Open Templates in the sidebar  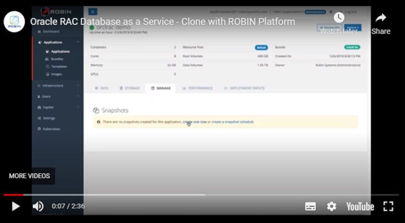tap(56, 66)
